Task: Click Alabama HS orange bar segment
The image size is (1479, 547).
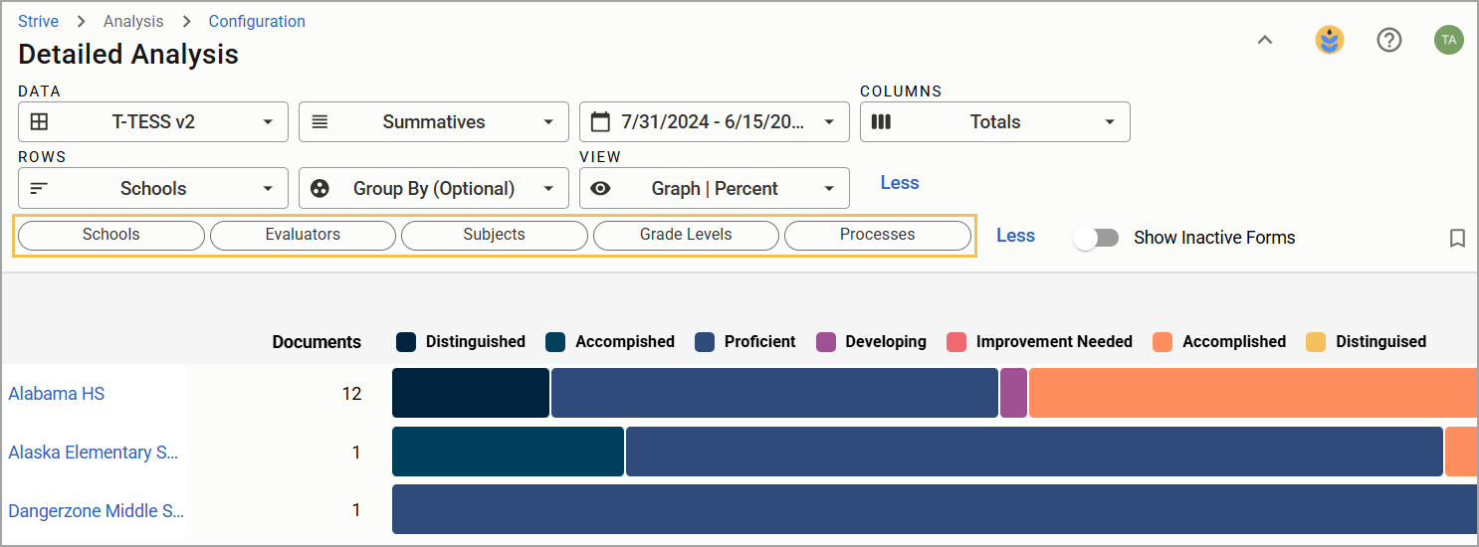Action: [x=1253, y=393]
